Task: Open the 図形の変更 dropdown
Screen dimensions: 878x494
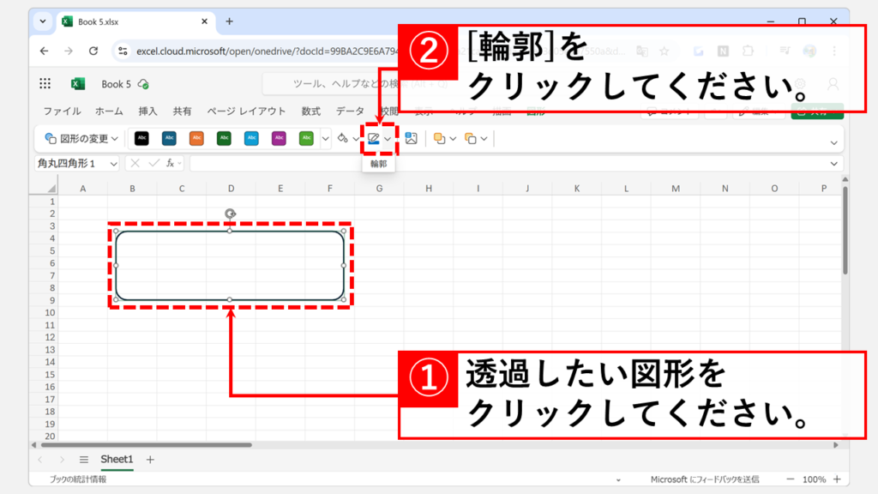Action: [x=81, y=138]
